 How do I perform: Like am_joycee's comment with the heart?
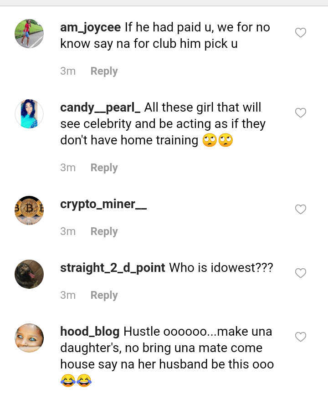301,33
